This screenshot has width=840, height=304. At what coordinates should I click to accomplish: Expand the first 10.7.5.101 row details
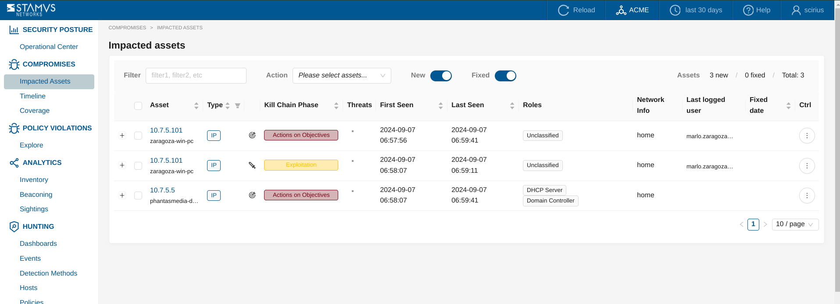tap(122, 136)
